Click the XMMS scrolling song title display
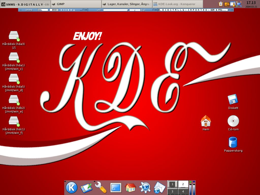 (x=193, y=10)
